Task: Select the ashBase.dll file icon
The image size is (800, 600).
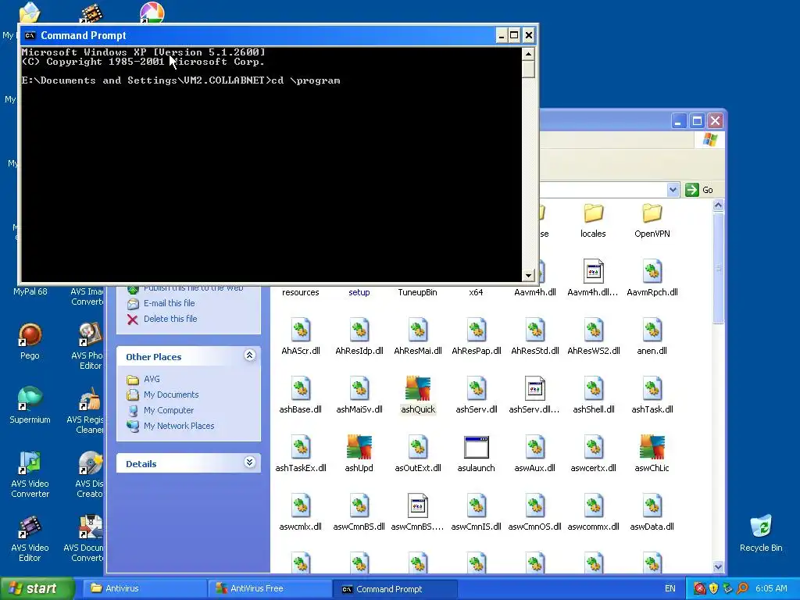Action: click(x=301, y=389)
